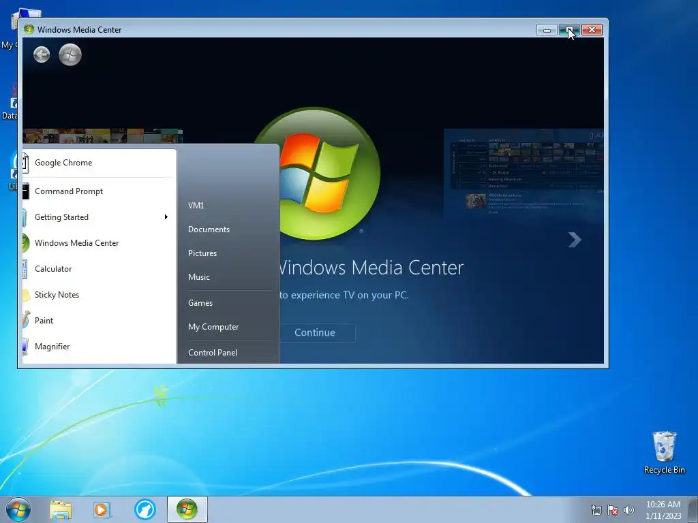Open My Computer from Start menu
The height and width of the screenshot is (523, 698).
click(x=213, y=327)
